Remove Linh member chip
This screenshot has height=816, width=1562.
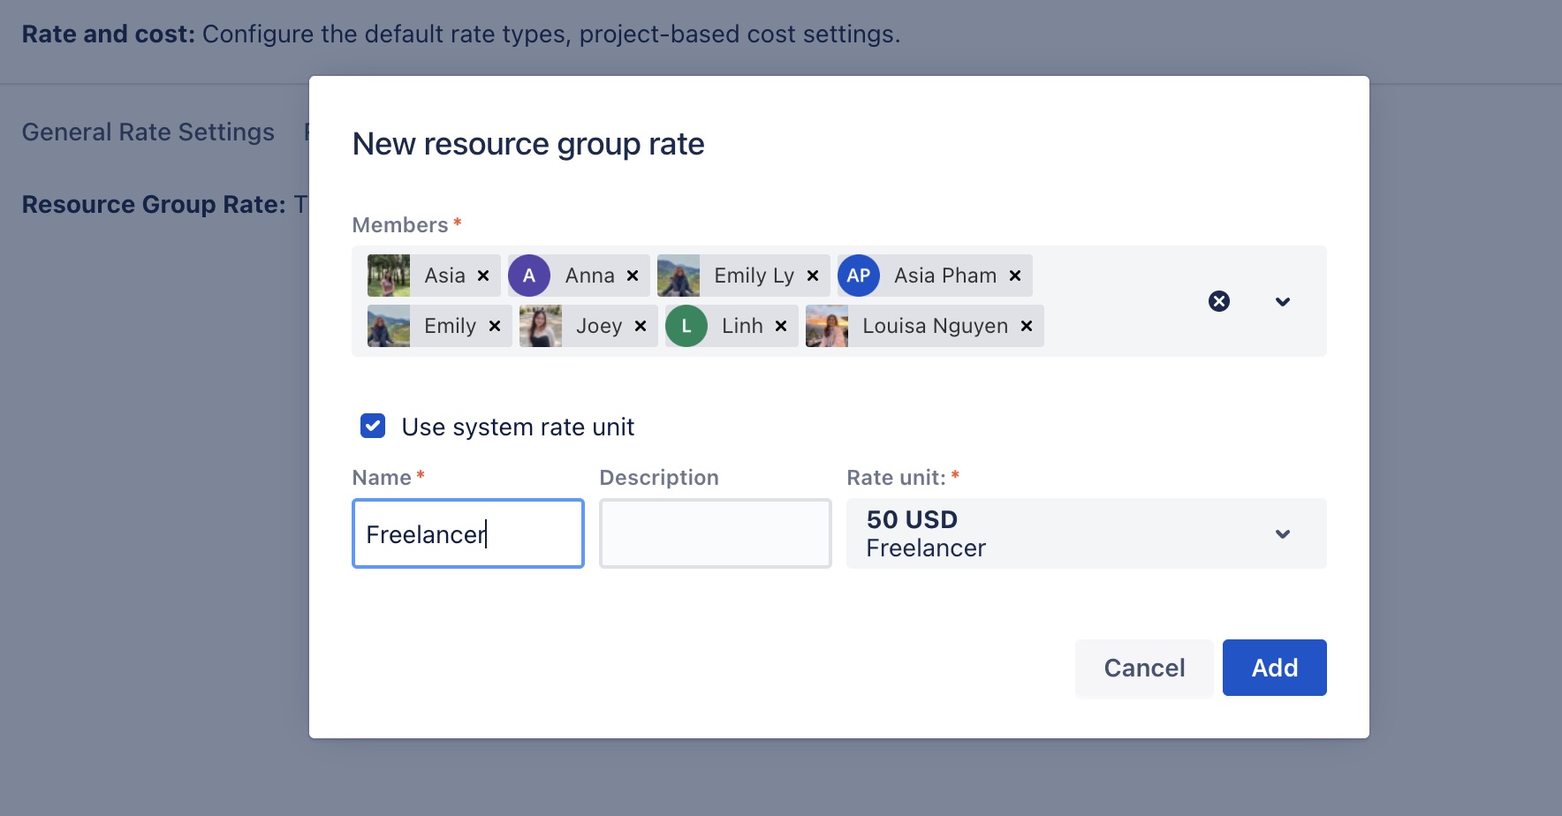click(781, 326)
